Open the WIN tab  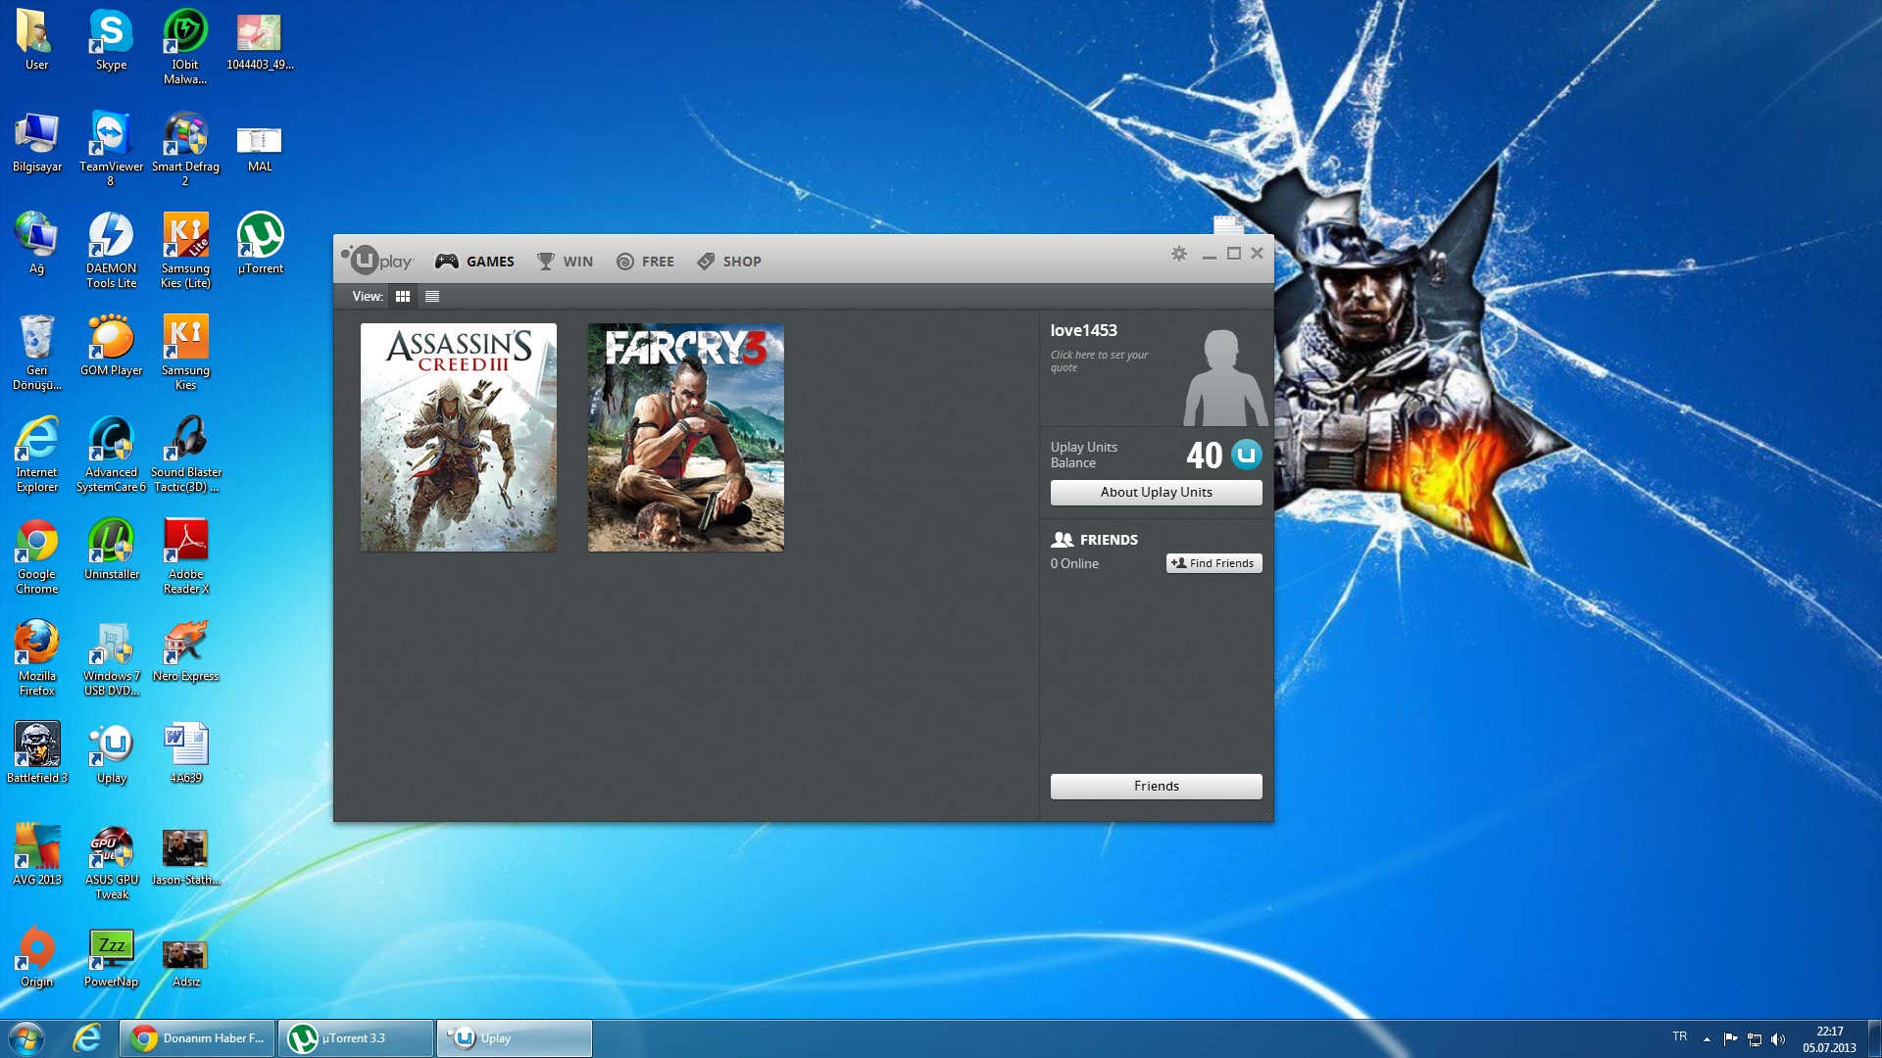565,262
